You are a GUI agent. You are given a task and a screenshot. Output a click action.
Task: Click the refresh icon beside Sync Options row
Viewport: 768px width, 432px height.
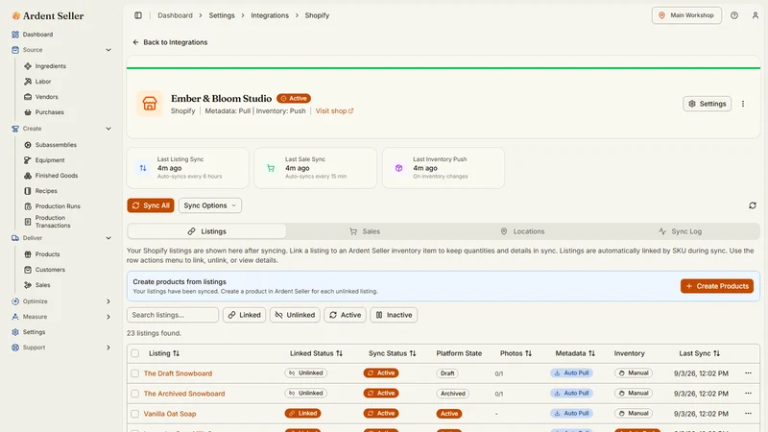coord(753,205)
